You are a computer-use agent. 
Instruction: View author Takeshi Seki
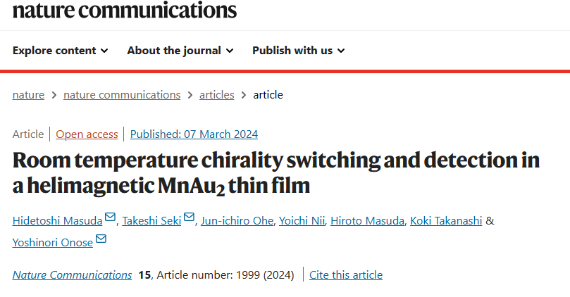(151, 221)
